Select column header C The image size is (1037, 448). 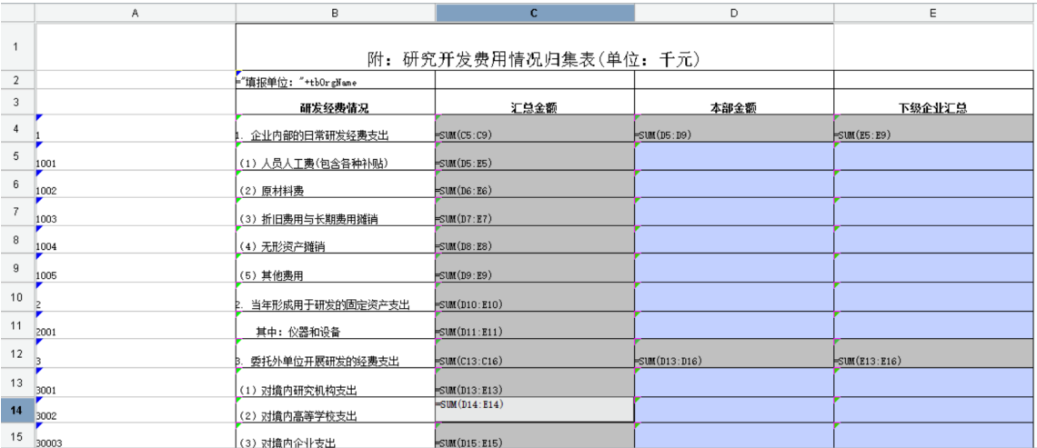[535, 13]
